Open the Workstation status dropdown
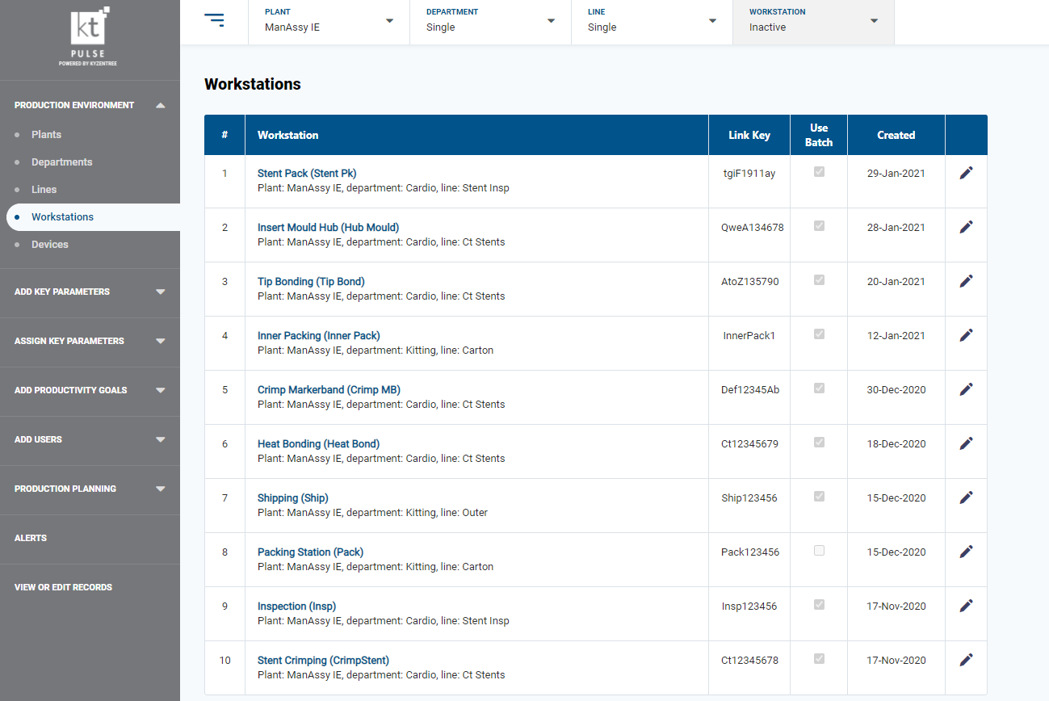Screen dimensions: 1049x701 813,22
